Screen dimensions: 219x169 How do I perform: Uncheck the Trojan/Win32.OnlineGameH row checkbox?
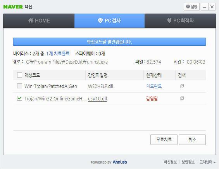[19, 98]
